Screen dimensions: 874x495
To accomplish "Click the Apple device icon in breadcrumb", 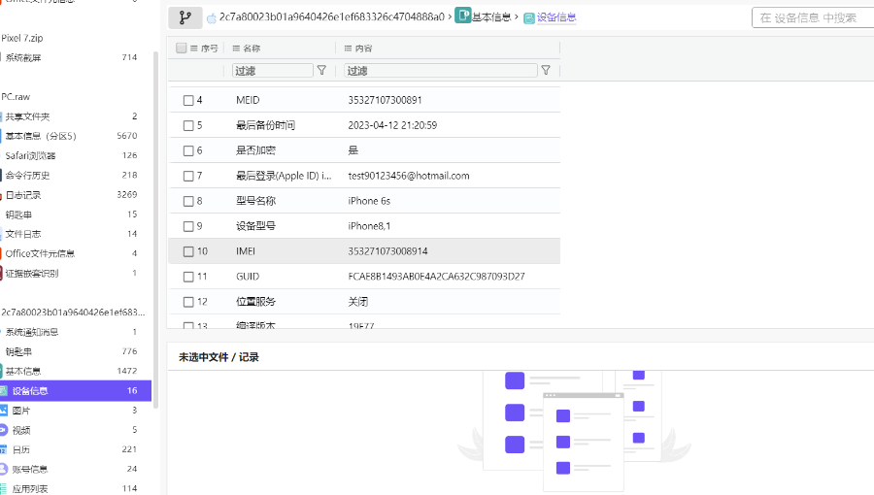I will click(x=212, y=18).
